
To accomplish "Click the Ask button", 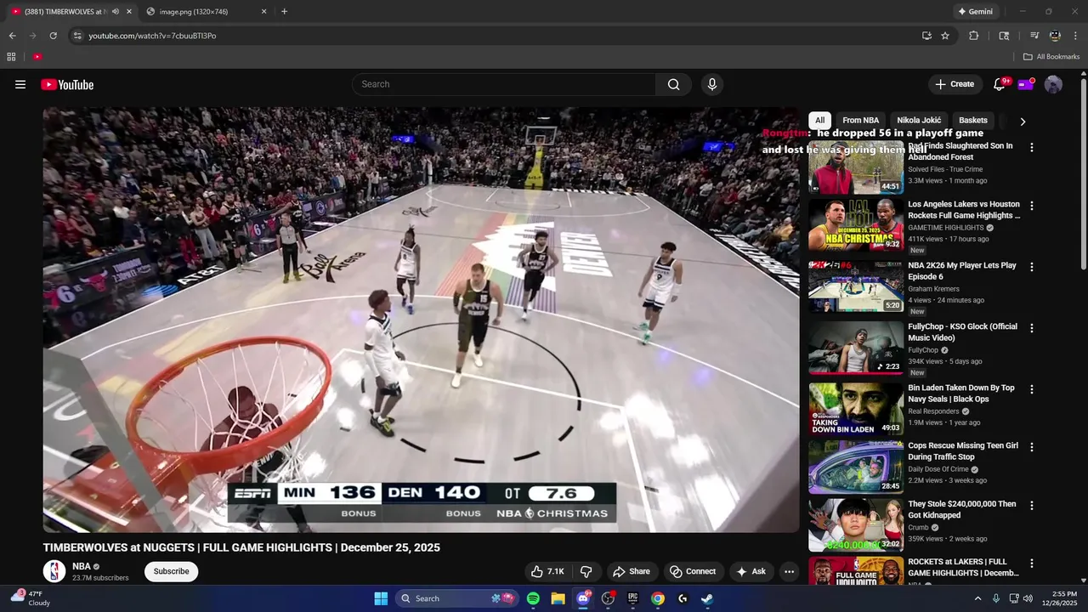I will (x=751, y=571).
